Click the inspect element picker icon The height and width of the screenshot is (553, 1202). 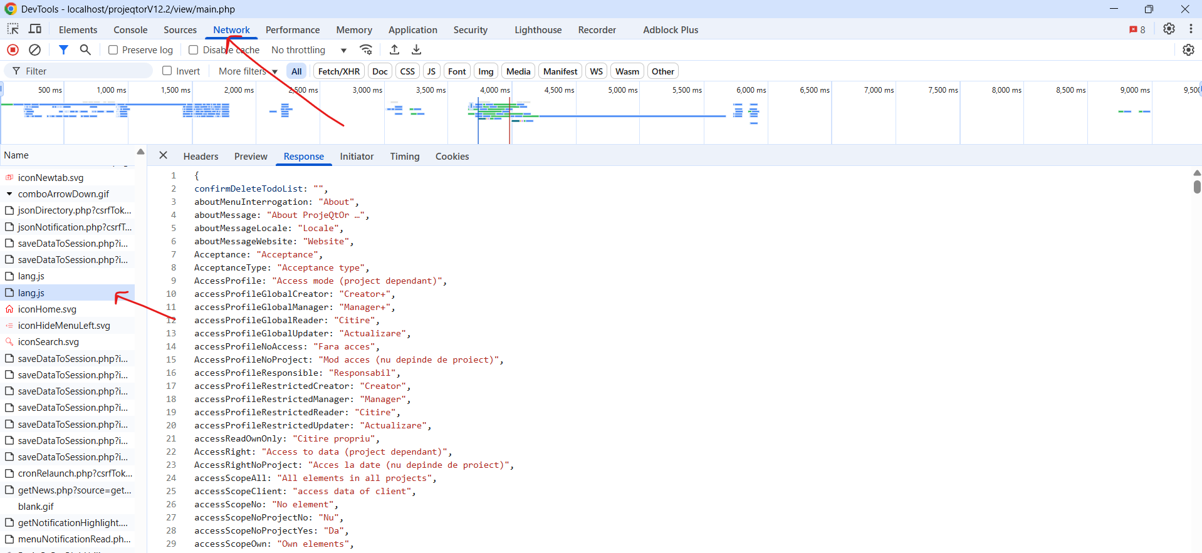click(x=13, y=29)
